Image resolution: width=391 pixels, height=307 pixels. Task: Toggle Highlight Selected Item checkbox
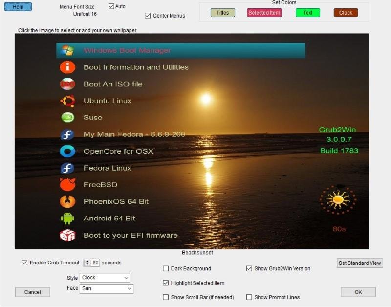(x=166, y=283)
